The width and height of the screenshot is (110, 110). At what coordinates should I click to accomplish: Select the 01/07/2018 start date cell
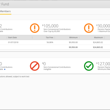13,42
